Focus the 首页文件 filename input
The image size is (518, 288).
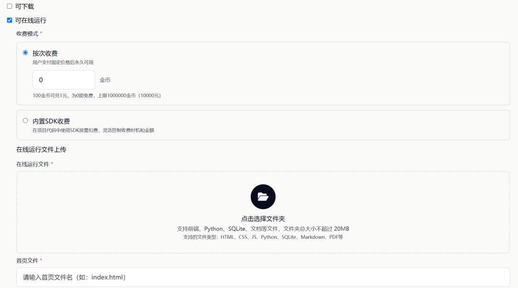point(263,277)
